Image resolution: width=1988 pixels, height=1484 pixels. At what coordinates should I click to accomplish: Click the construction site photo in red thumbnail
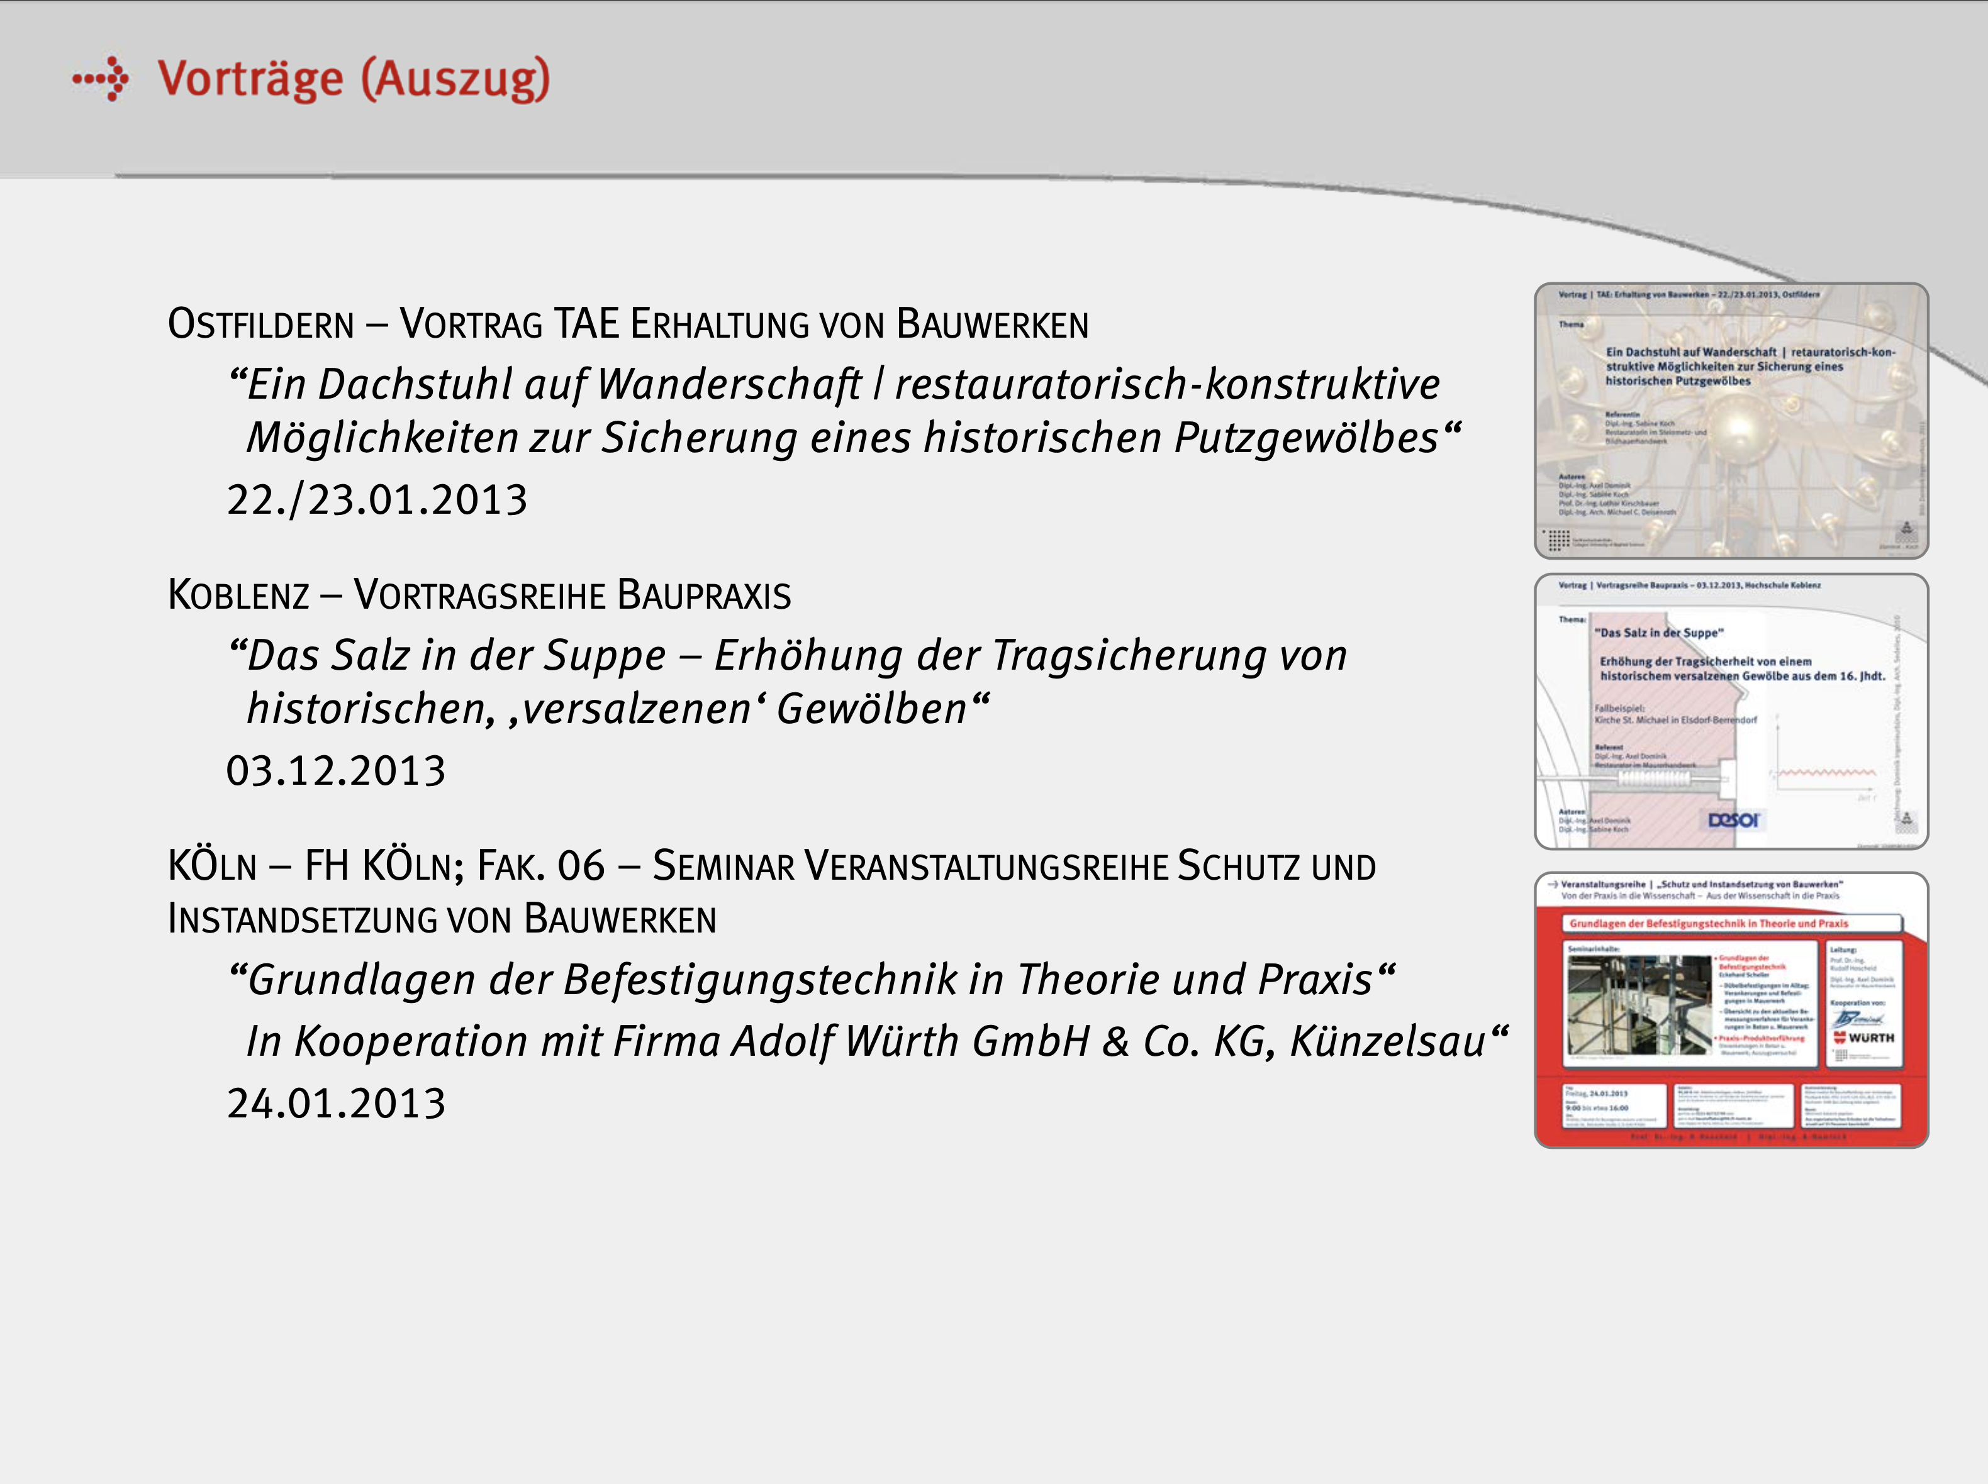(1639, 1004)
